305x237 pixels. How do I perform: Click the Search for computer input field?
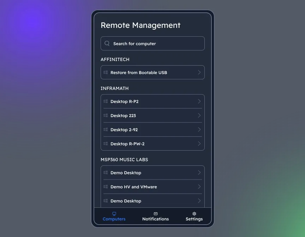(152, 43)
